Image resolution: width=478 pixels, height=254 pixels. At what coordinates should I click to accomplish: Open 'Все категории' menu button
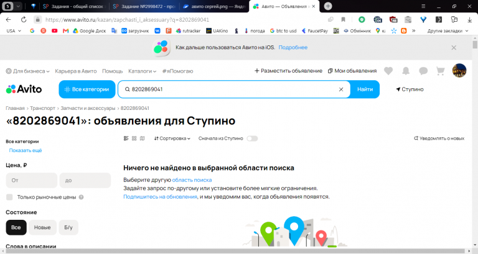(87, 89)
